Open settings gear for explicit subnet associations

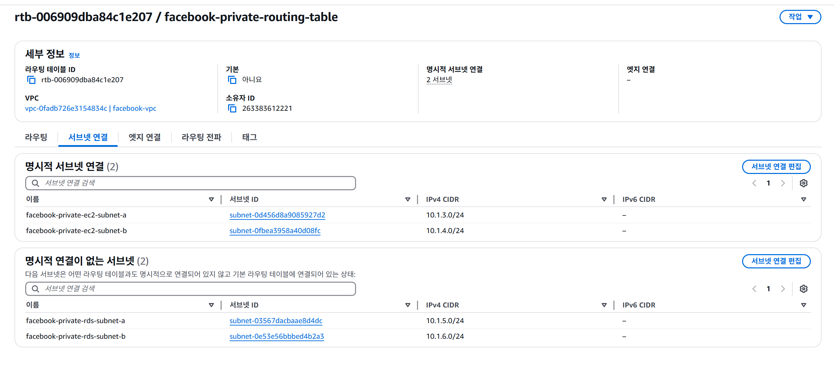point(803,183)
